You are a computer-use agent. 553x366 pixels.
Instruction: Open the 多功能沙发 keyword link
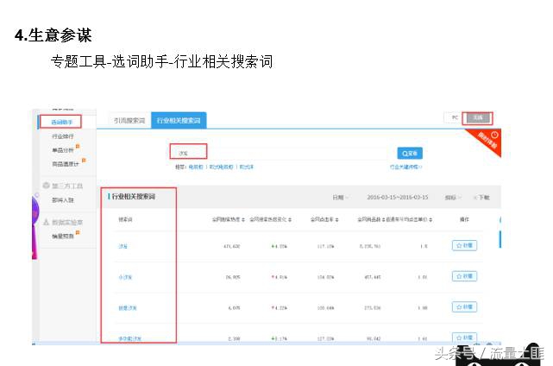coord(129,338)
